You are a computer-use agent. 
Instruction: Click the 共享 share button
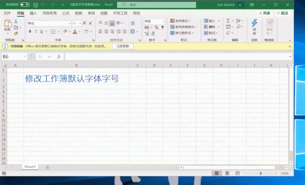pyautogui.click(x=265, y=13)
